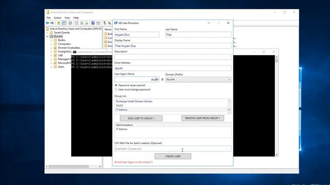Click the CSV Path File input field
Viewport: 330px width, 185px height.
(x=173, y=149)
